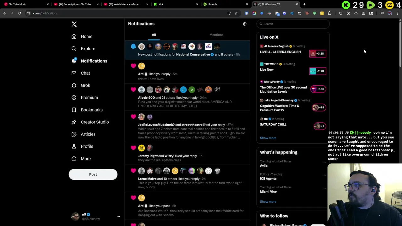Click the Post button

[93, 175]
